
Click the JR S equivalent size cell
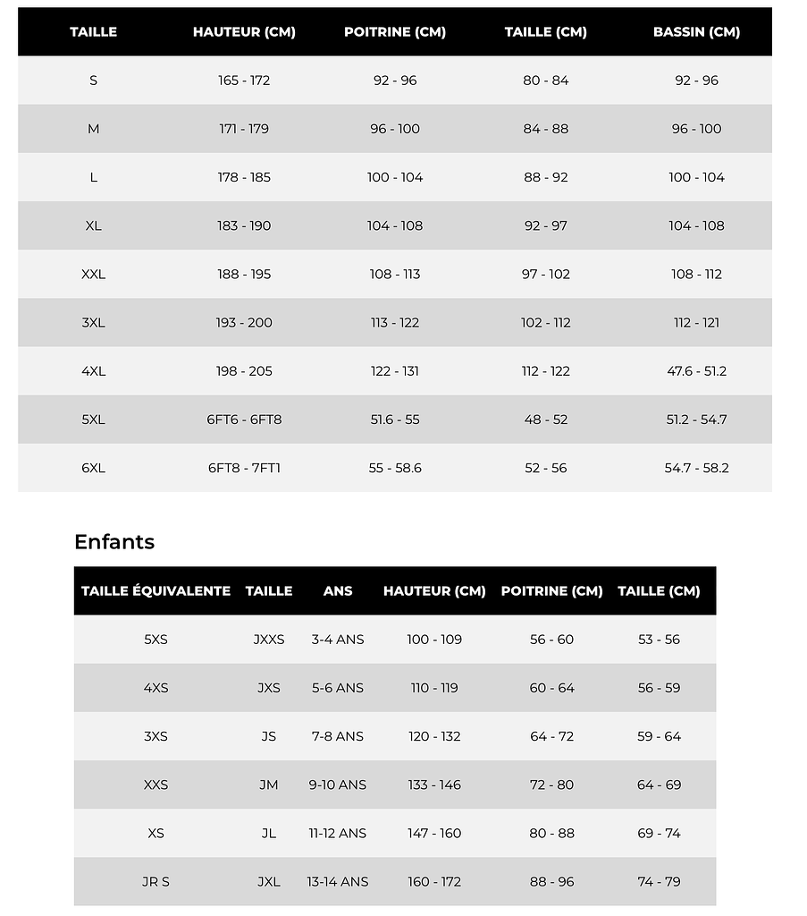click(156, 882)
